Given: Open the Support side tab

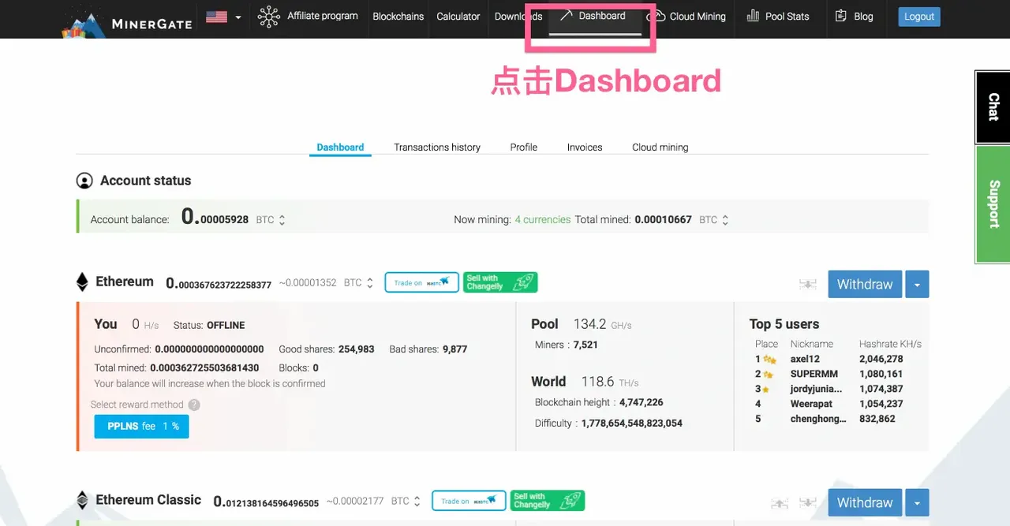Looking at the screenshot, I should point(993,204).
